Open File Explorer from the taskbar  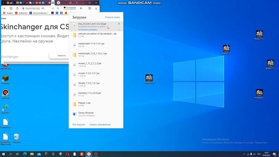click(x=32, y=154)
